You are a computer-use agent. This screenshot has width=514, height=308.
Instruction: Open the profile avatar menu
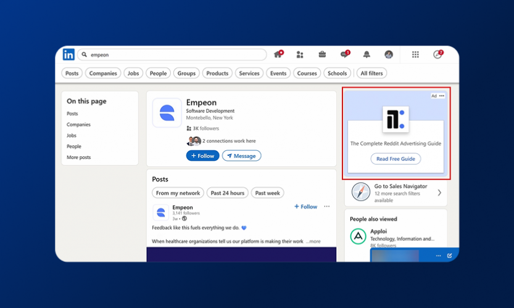tap(389, 55)
